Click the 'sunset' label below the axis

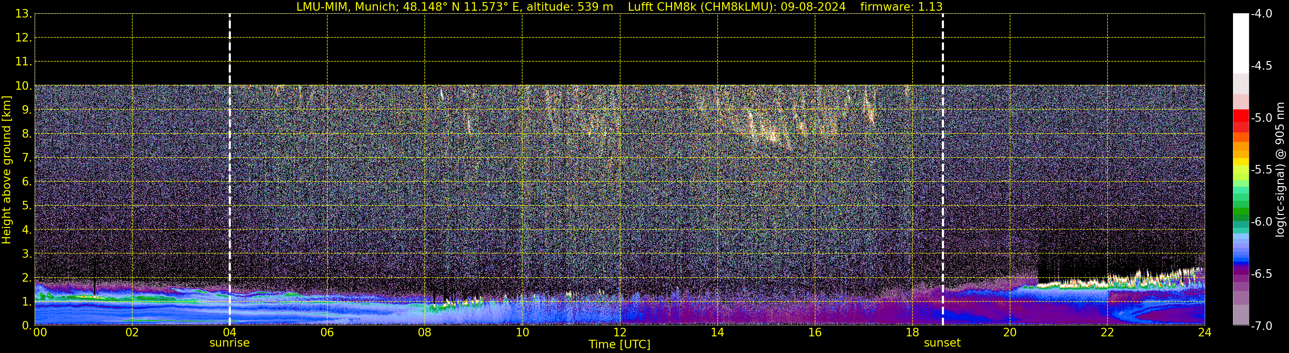[x=942, y=343]
